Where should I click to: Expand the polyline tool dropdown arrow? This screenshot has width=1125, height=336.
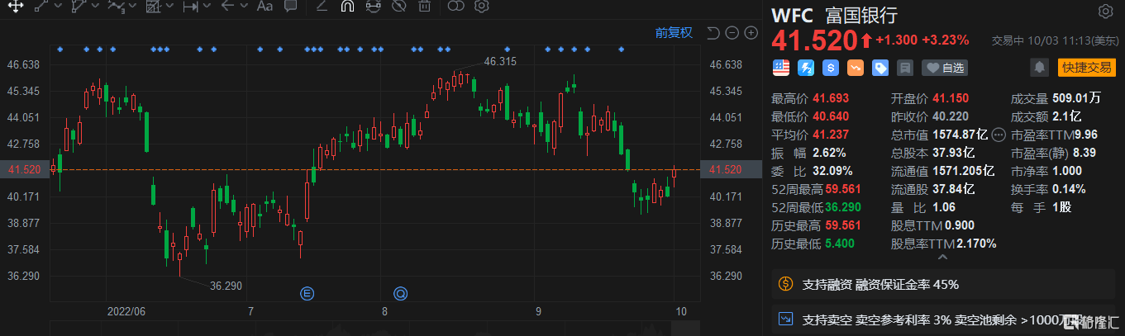[96, 7]
